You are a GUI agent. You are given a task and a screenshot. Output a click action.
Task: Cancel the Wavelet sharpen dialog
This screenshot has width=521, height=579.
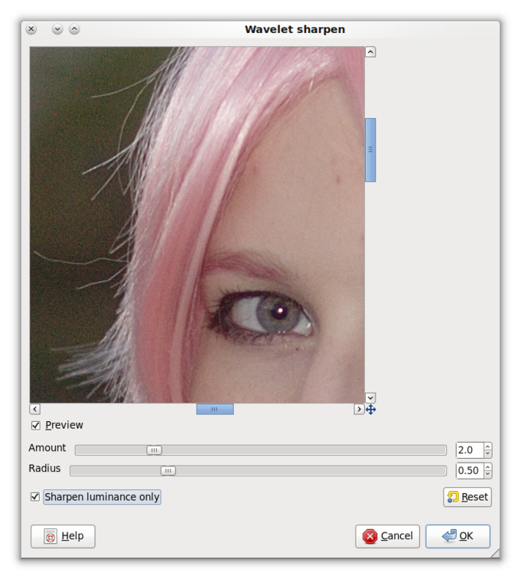pos(387,536)
